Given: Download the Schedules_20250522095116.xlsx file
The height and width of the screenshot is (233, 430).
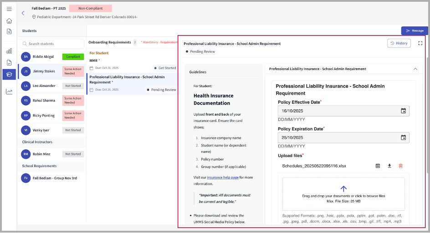Looking at the screenshot, I should (x=389, y=166).
